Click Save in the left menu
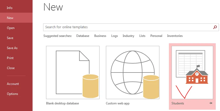 [x=10, y=38]
